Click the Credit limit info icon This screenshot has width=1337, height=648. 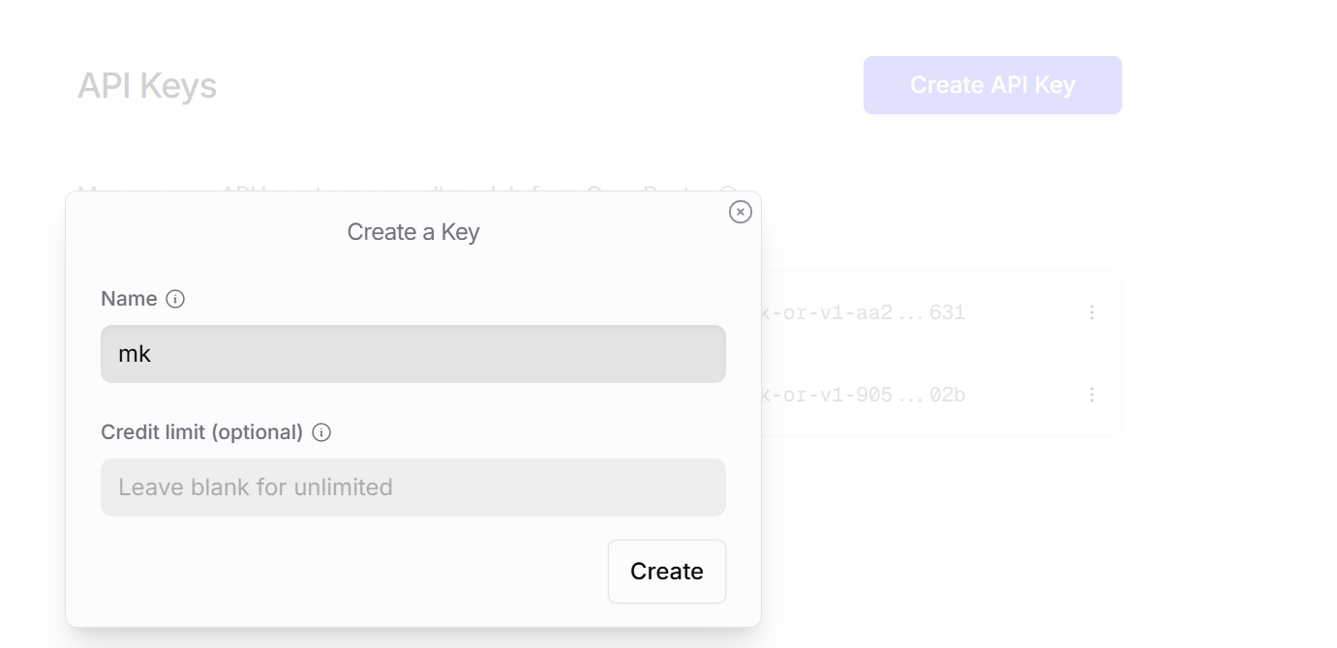321,432
